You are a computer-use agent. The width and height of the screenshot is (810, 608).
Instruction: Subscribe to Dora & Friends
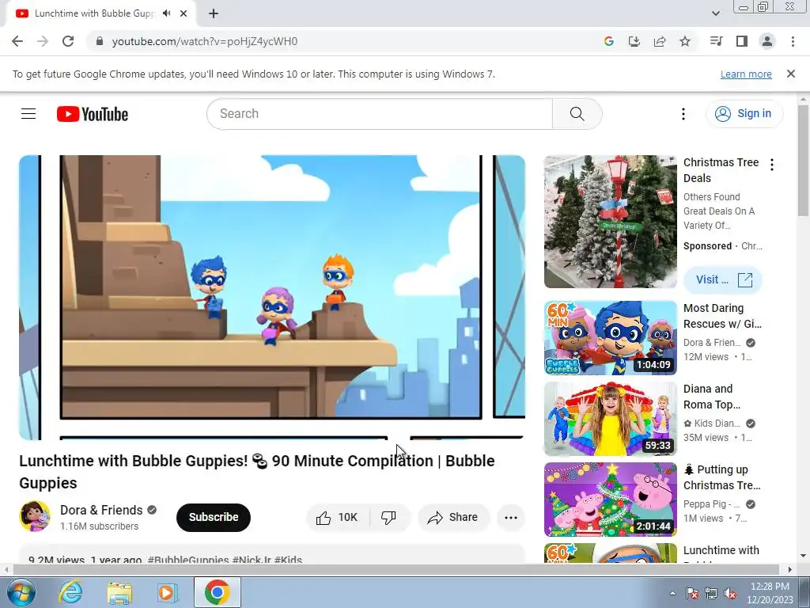(x=214, y=517)
